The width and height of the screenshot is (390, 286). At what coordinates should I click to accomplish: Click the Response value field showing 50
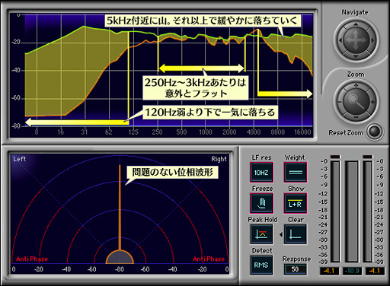[x=295, y=269]
